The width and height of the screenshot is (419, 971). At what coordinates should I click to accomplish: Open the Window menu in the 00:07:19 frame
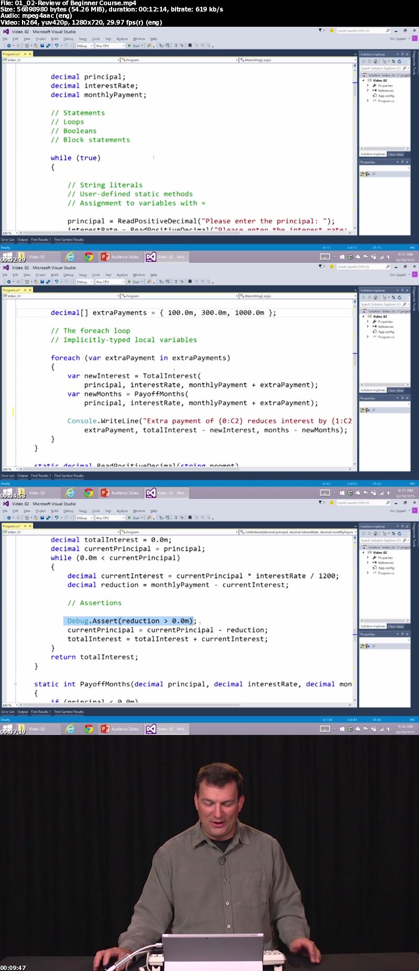(139, 511)
